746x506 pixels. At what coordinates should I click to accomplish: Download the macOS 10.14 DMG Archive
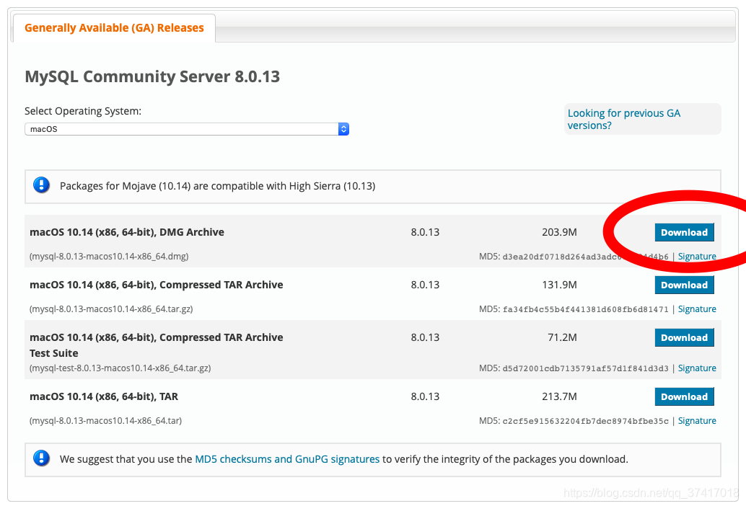[684, 232]
